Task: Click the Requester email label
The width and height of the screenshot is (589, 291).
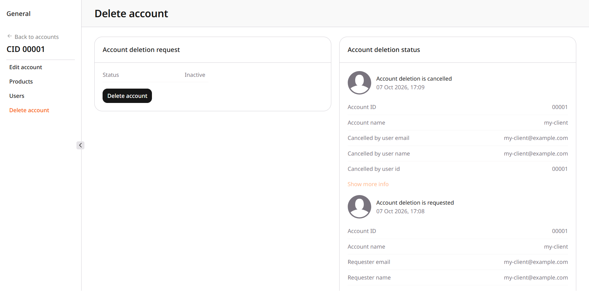Action: tap(369, 262)
